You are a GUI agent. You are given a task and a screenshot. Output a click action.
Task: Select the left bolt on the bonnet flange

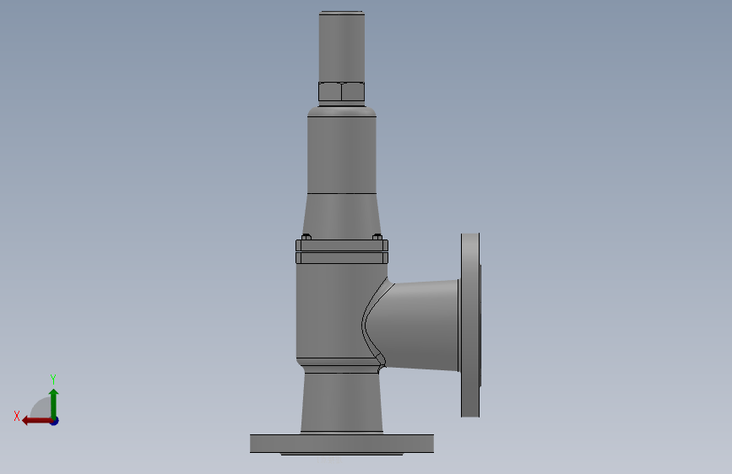pyautogui.click(x=306, y=238)
